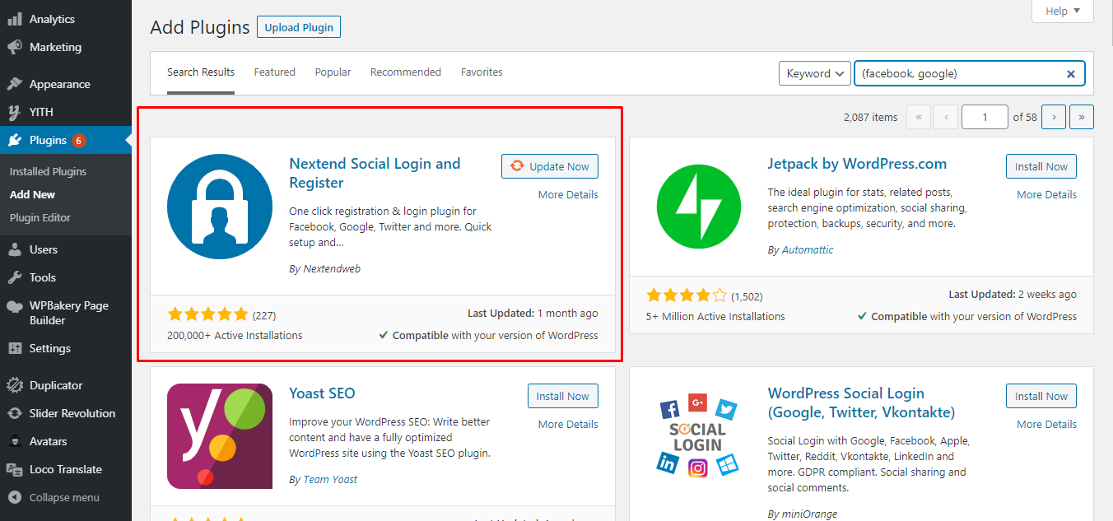Viewport: 1113px width, 521px height.
Task: Click the Duplicator gear icon
Action: pos(15,385)
